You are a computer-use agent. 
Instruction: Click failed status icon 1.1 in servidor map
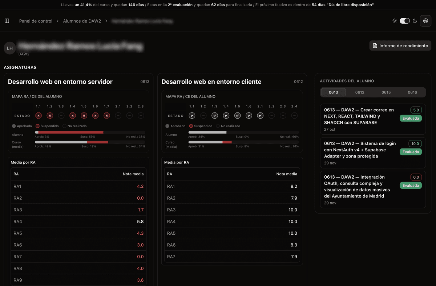click(x=39, y=116)
